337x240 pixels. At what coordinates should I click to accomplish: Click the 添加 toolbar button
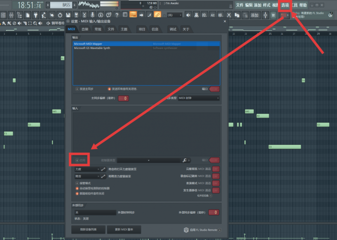point(254,15)
